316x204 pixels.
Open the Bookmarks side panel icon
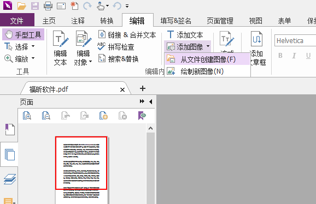10,129
